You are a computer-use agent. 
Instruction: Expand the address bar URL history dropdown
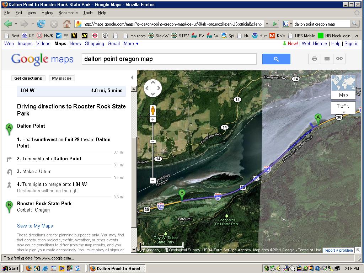pos(267,24)
